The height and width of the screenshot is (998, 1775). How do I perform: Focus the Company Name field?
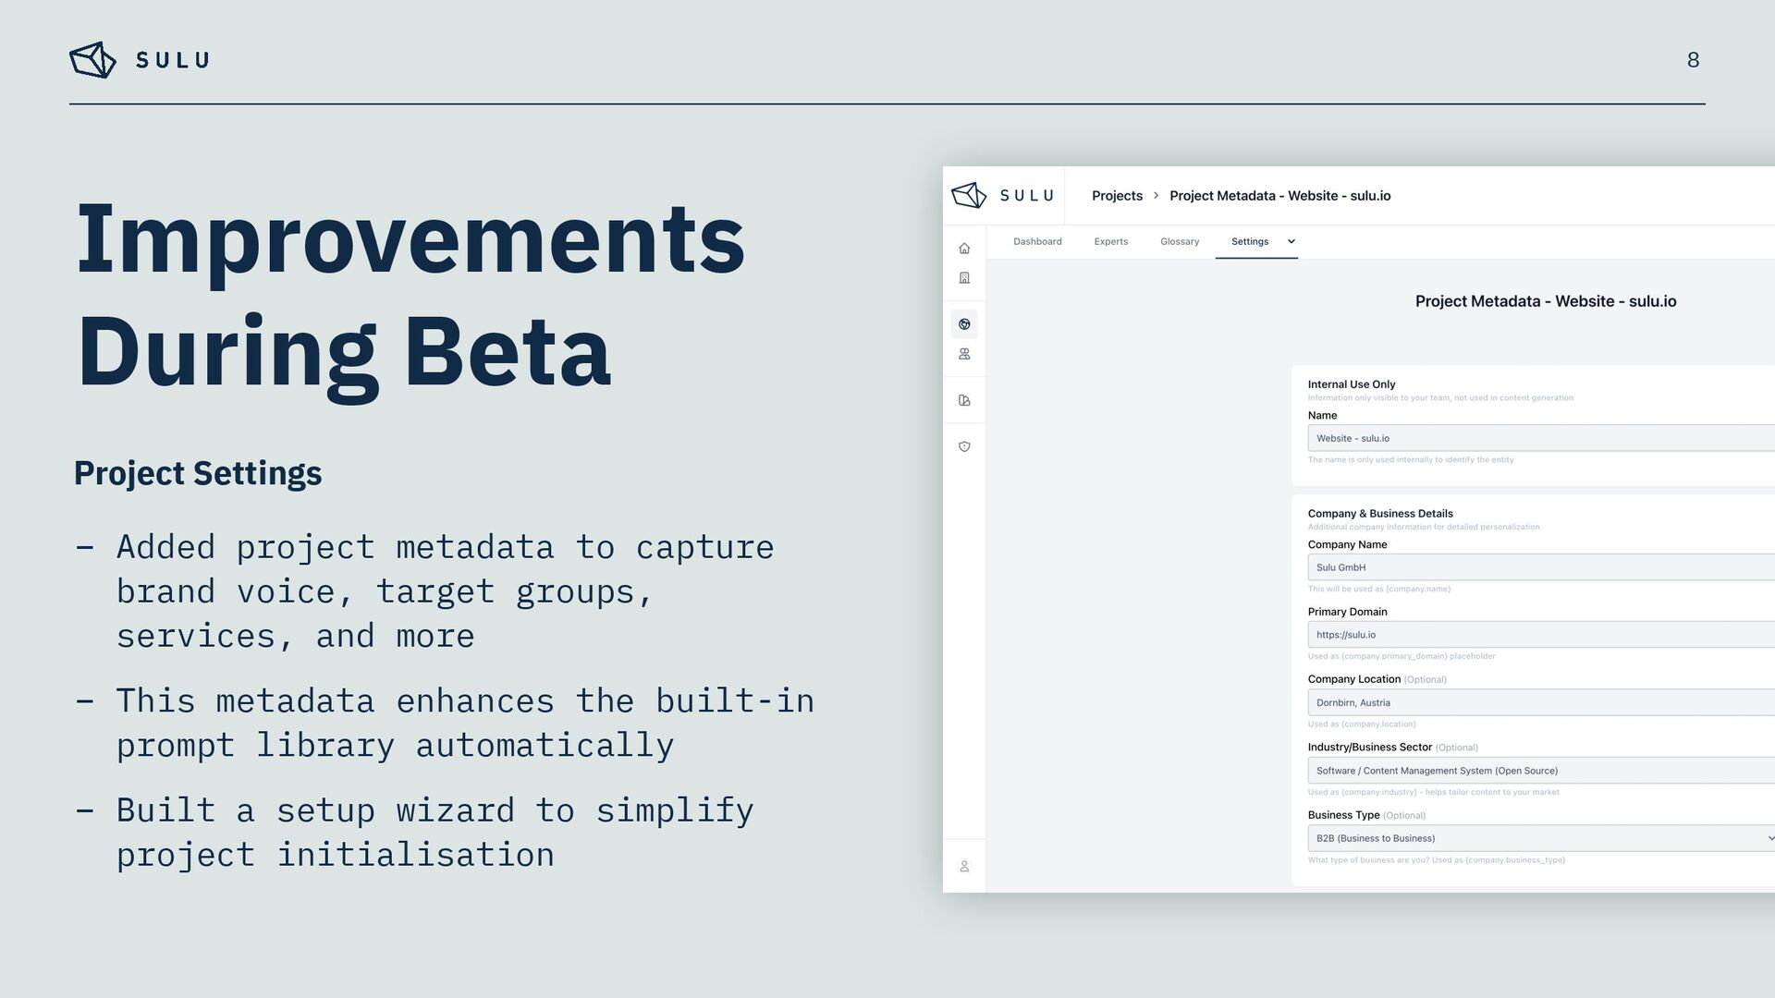[1540, 567]
